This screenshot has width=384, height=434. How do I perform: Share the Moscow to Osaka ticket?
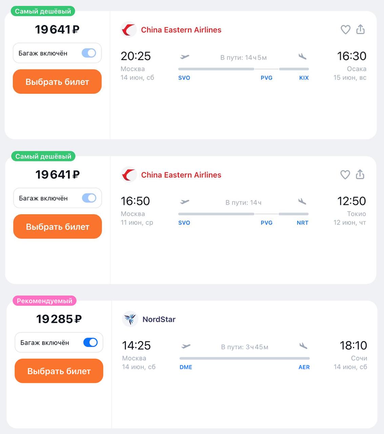coord(360,29)
